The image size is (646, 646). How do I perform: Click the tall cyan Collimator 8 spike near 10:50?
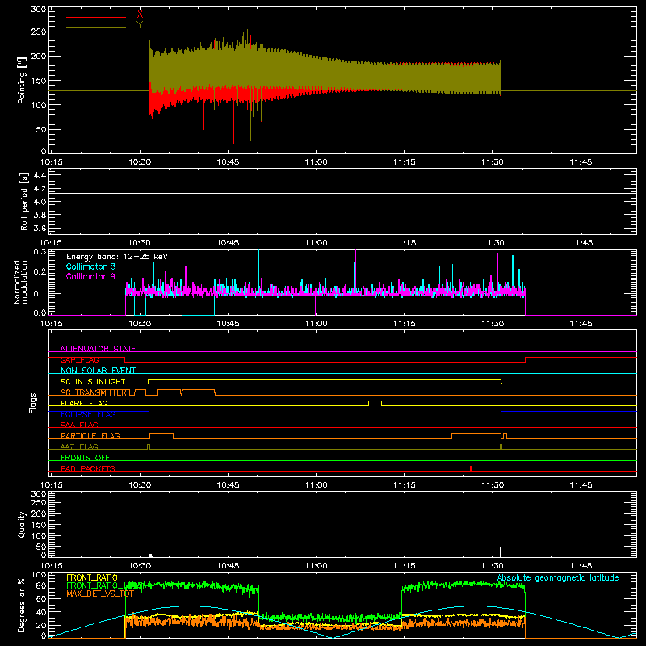click(258, 268)
